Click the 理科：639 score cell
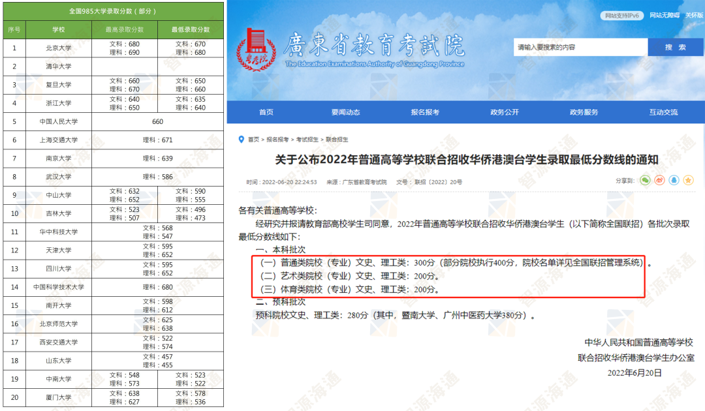The width and height of the screenshot is (705, 411). pos(158,159)
